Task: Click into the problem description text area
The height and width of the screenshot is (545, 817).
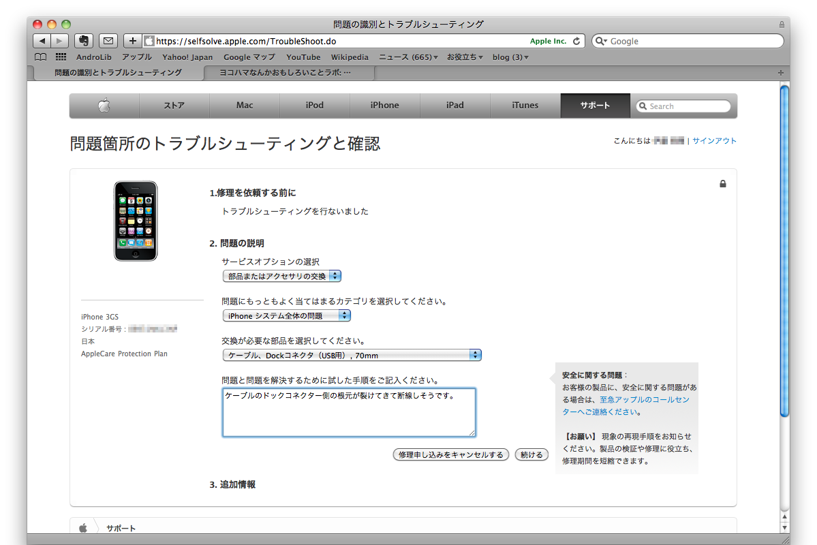Action: click(349, 412)
